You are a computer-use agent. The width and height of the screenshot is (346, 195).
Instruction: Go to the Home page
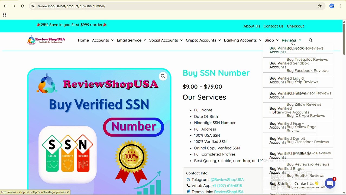[x=83, y=40]
